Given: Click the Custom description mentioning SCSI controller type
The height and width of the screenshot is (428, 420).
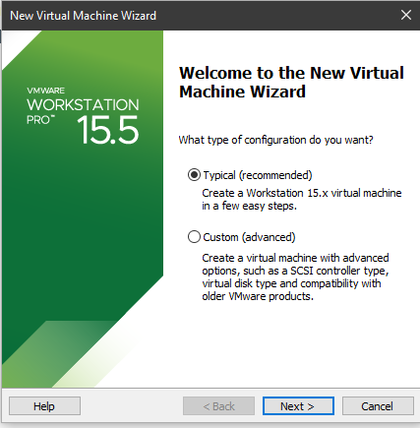Looking at the screenshot, I should [x=295, y=276].
